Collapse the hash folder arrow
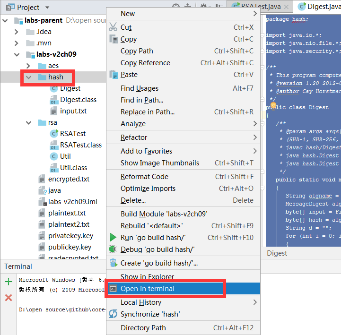 click(28, 77)
